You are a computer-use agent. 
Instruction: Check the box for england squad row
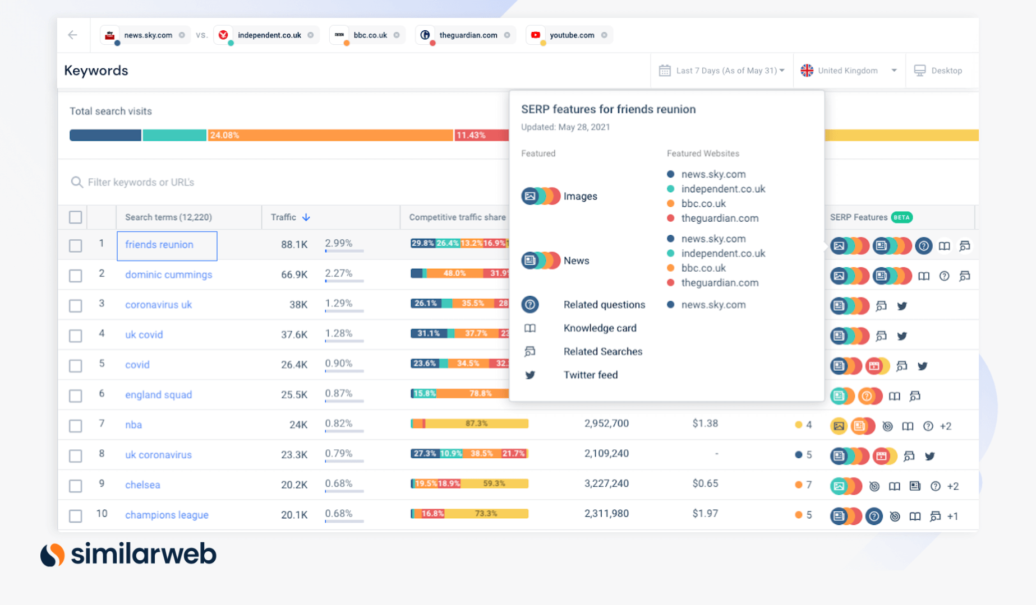(x=75, y=395)
